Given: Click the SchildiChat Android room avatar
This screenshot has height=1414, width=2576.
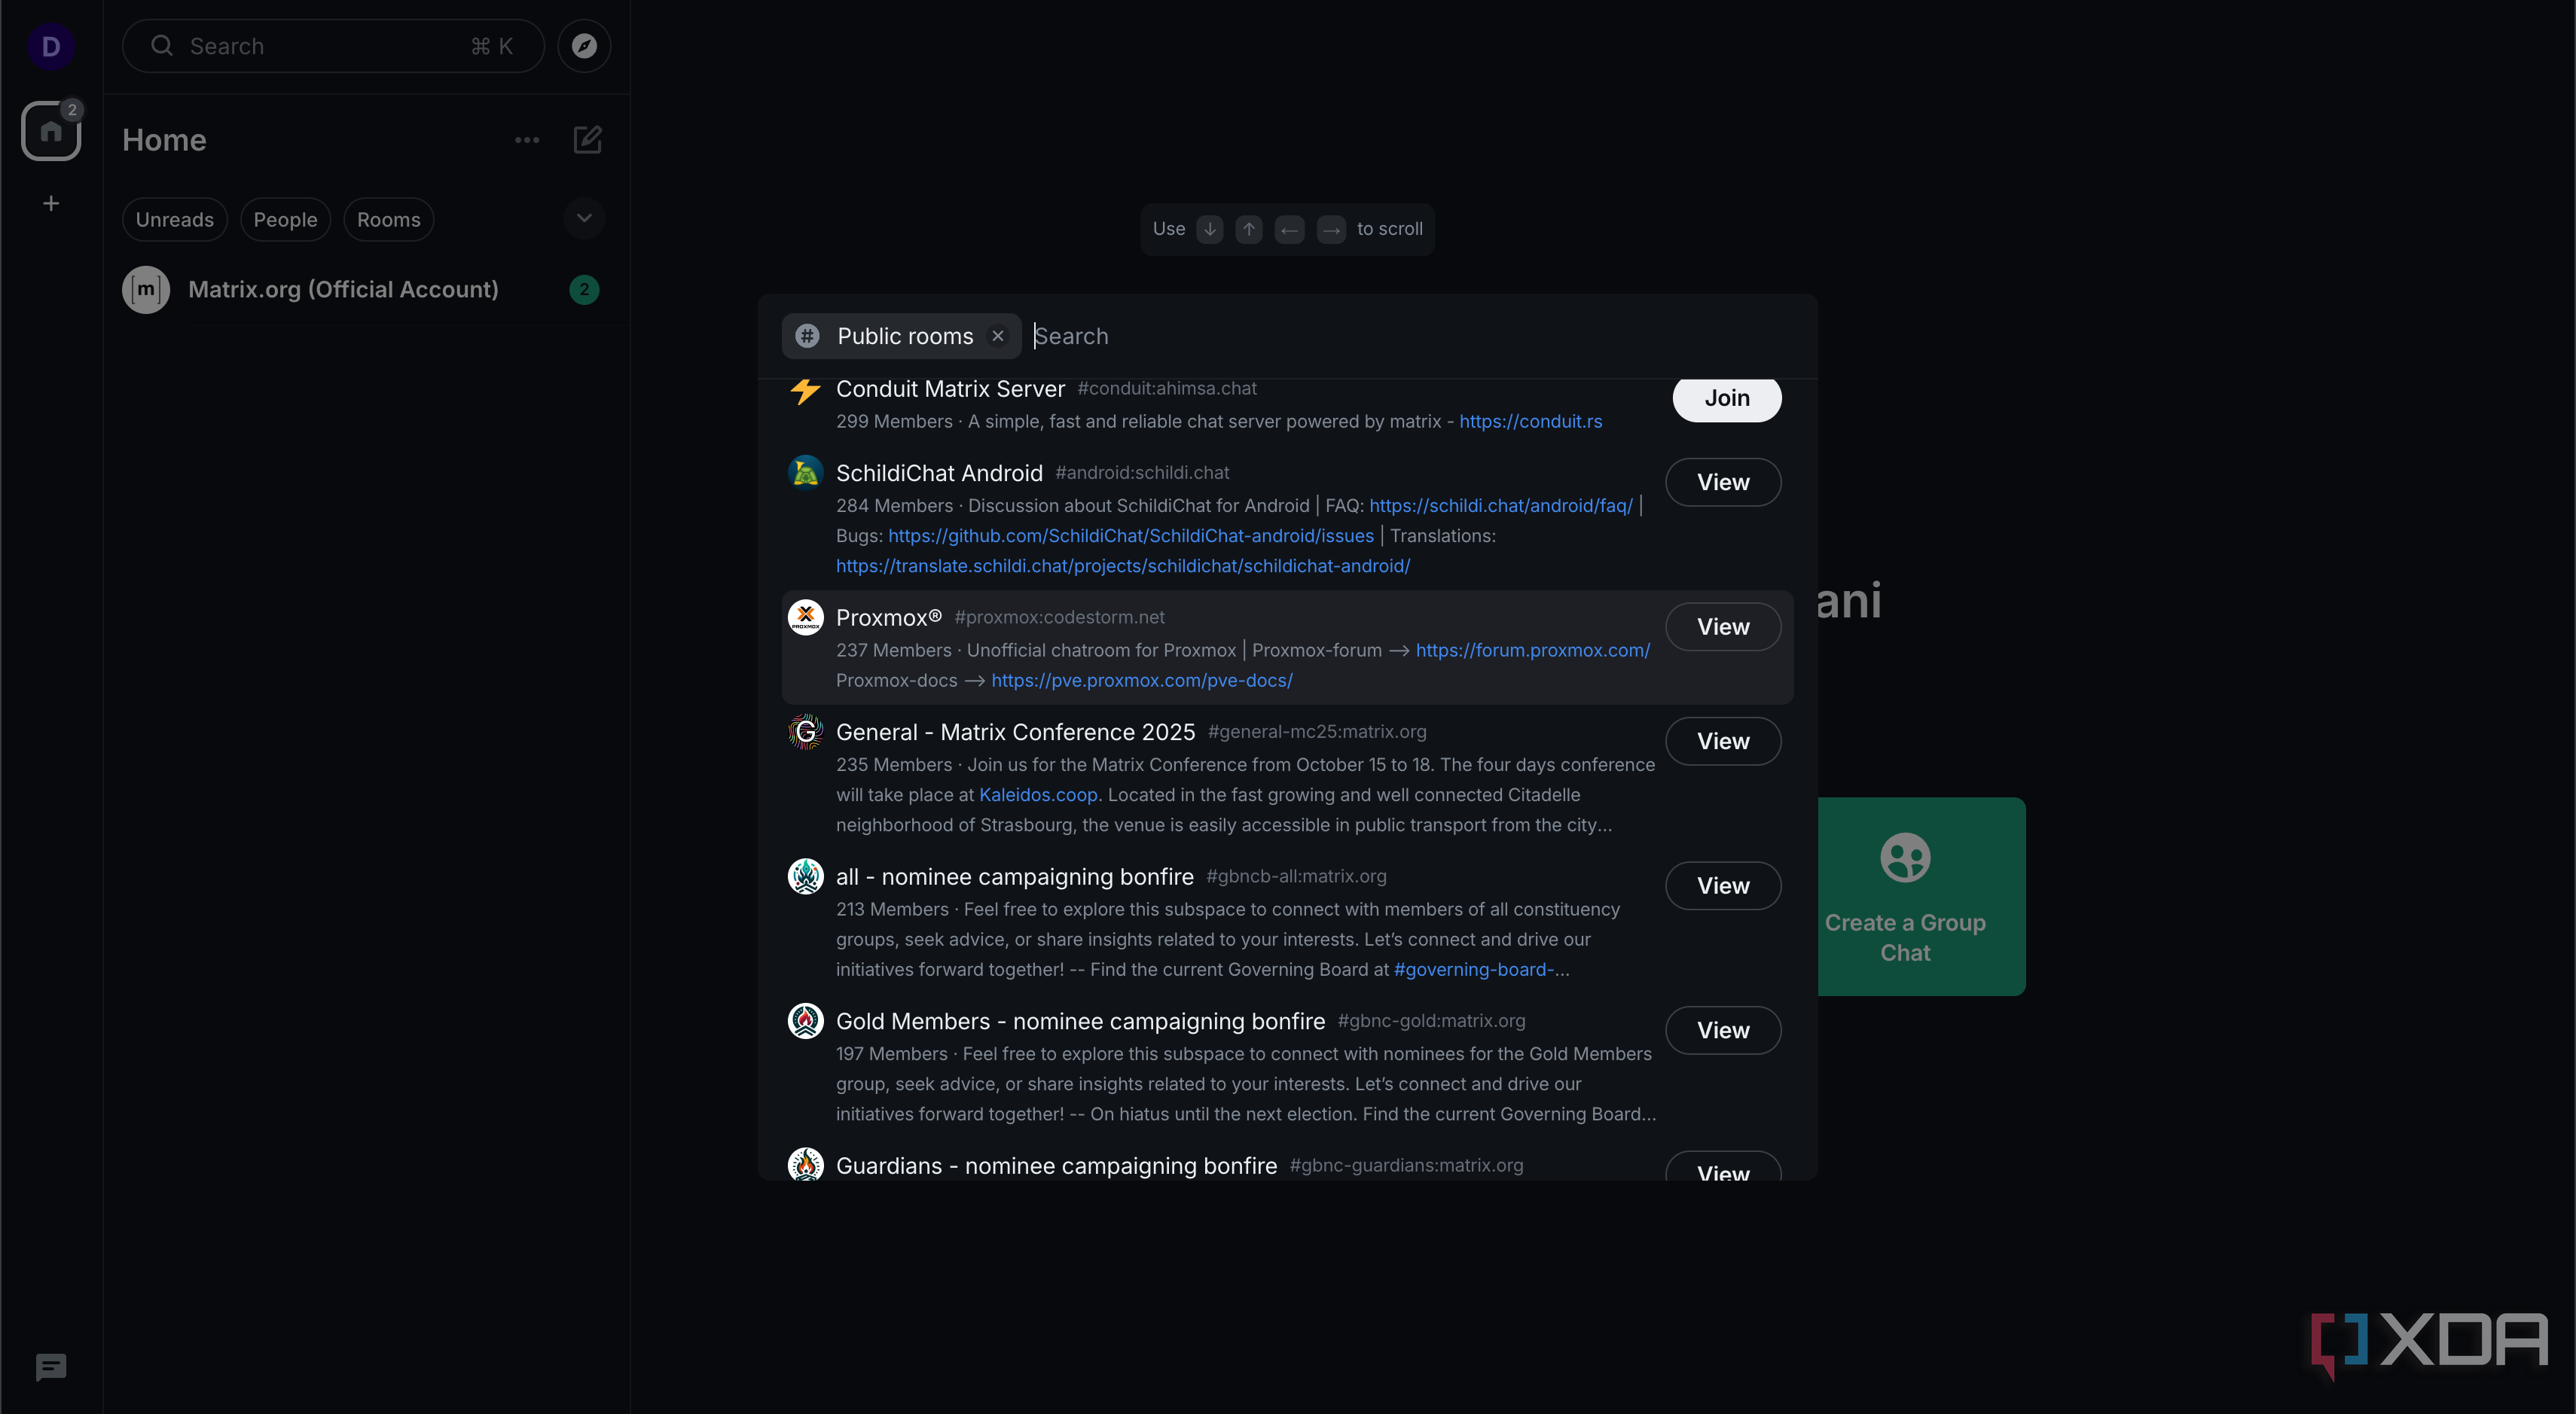Looking at the screenshot, I should coord(805,473).
